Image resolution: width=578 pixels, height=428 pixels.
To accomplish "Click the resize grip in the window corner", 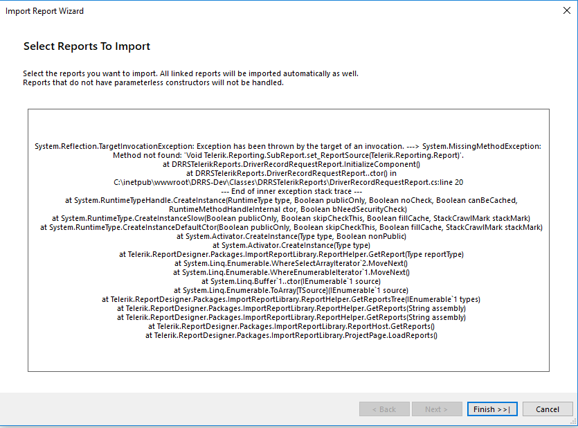I will (x=574, y=420).
